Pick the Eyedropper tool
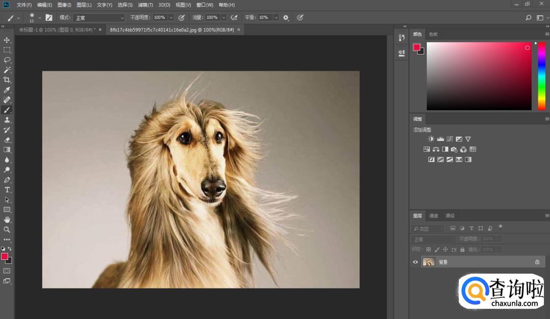Image resolution: width=550 pixels, height=319 pixels. click(7, 90)
